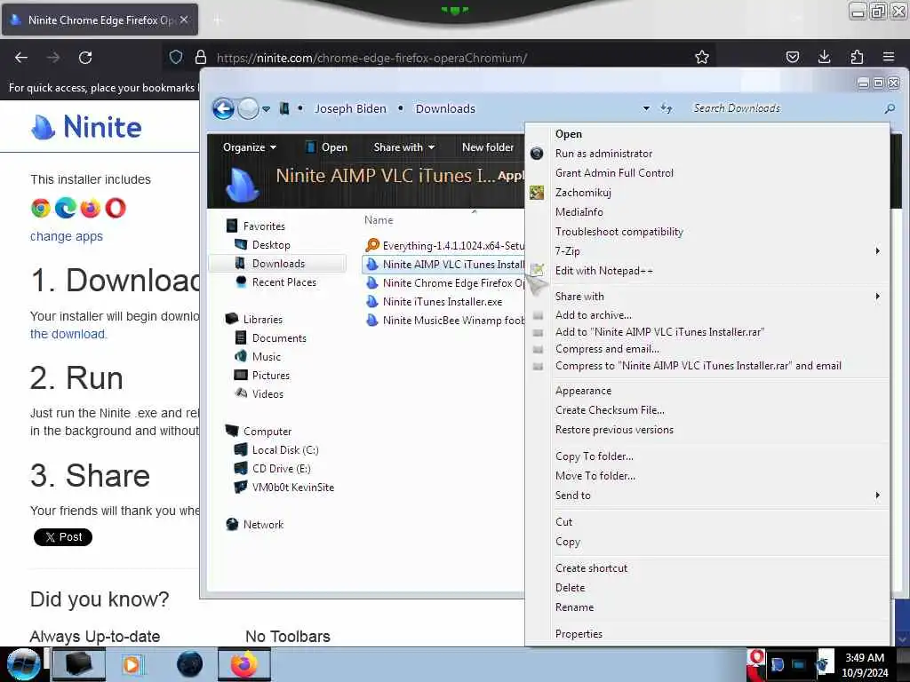
Task: Open a new Firefox tab with plus
Action: (x=218, y=20)
